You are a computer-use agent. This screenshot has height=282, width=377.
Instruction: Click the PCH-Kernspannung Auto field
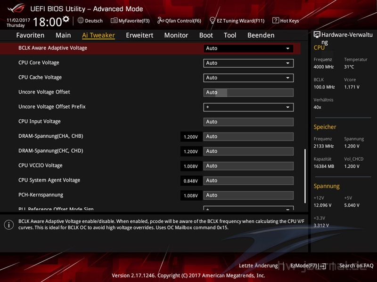tap(248, 196)
